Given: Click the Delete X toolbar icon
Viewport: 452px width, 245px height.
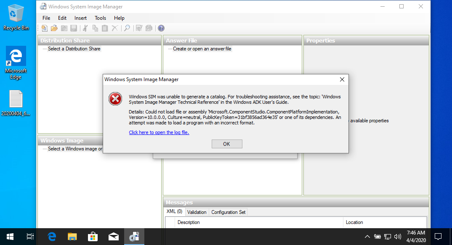Looking at the screenshot, I should pos(115,28).
